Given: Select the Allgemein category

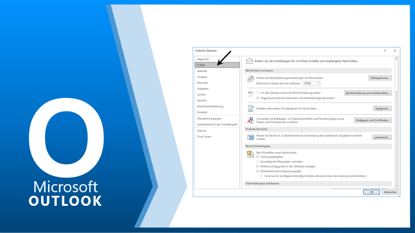Looking at the screenshot, I should tap(217, 59).
